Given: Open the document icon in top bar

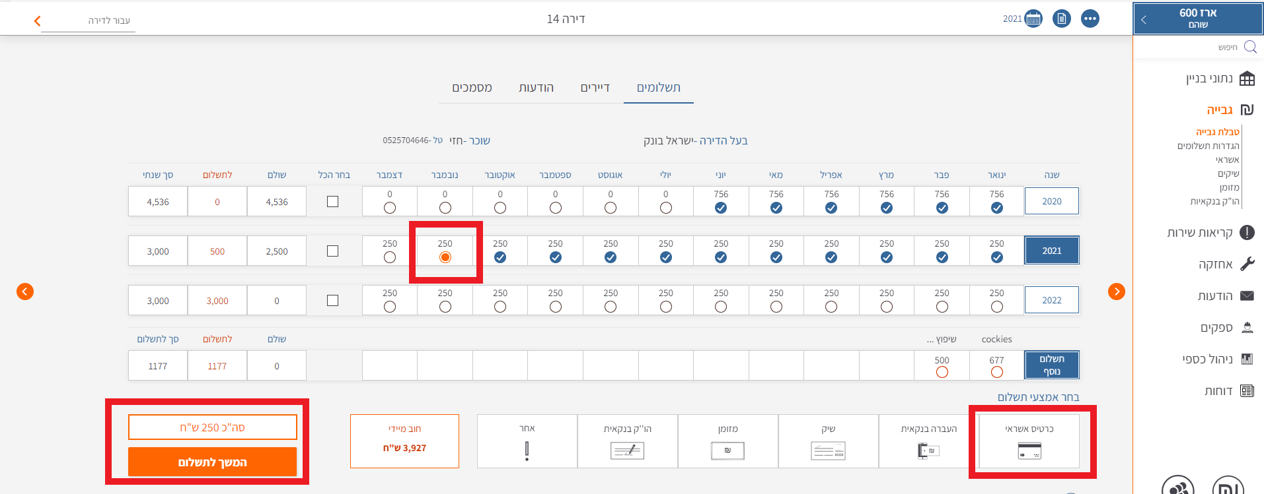Looking at the screenshot, I should (1062, 18).
